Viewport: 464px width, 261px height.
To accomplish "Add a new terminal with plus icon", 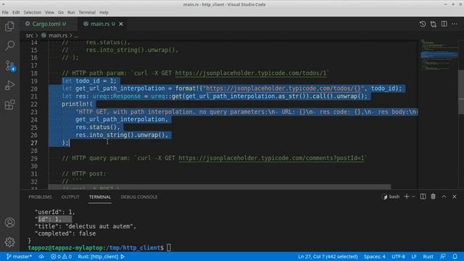I will click(x=406, y=196).
